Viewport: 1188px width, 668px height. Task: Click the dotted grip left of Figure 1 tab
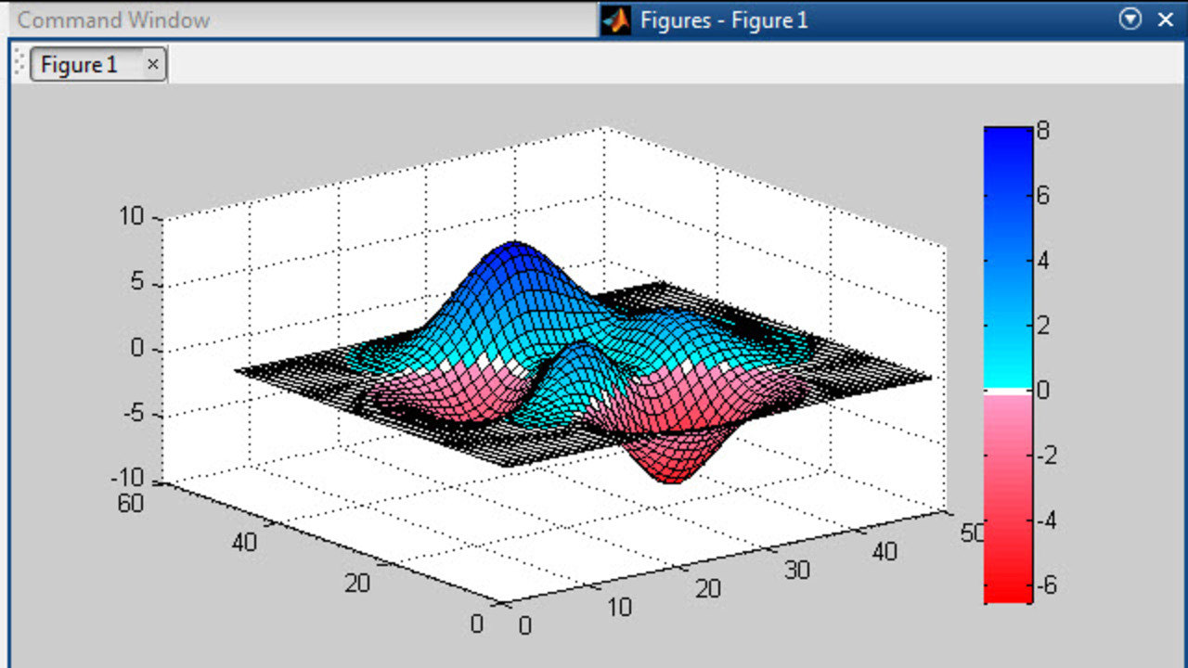click(x=20, y=64)
